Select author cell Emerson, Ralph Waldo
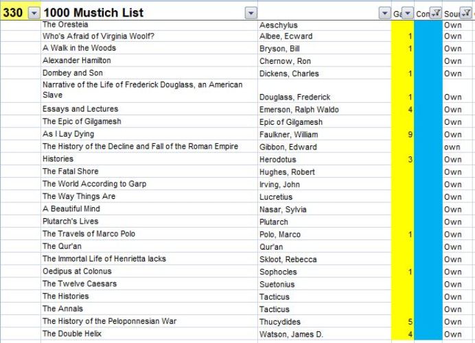The image size is (475, 343). [325, 108]
